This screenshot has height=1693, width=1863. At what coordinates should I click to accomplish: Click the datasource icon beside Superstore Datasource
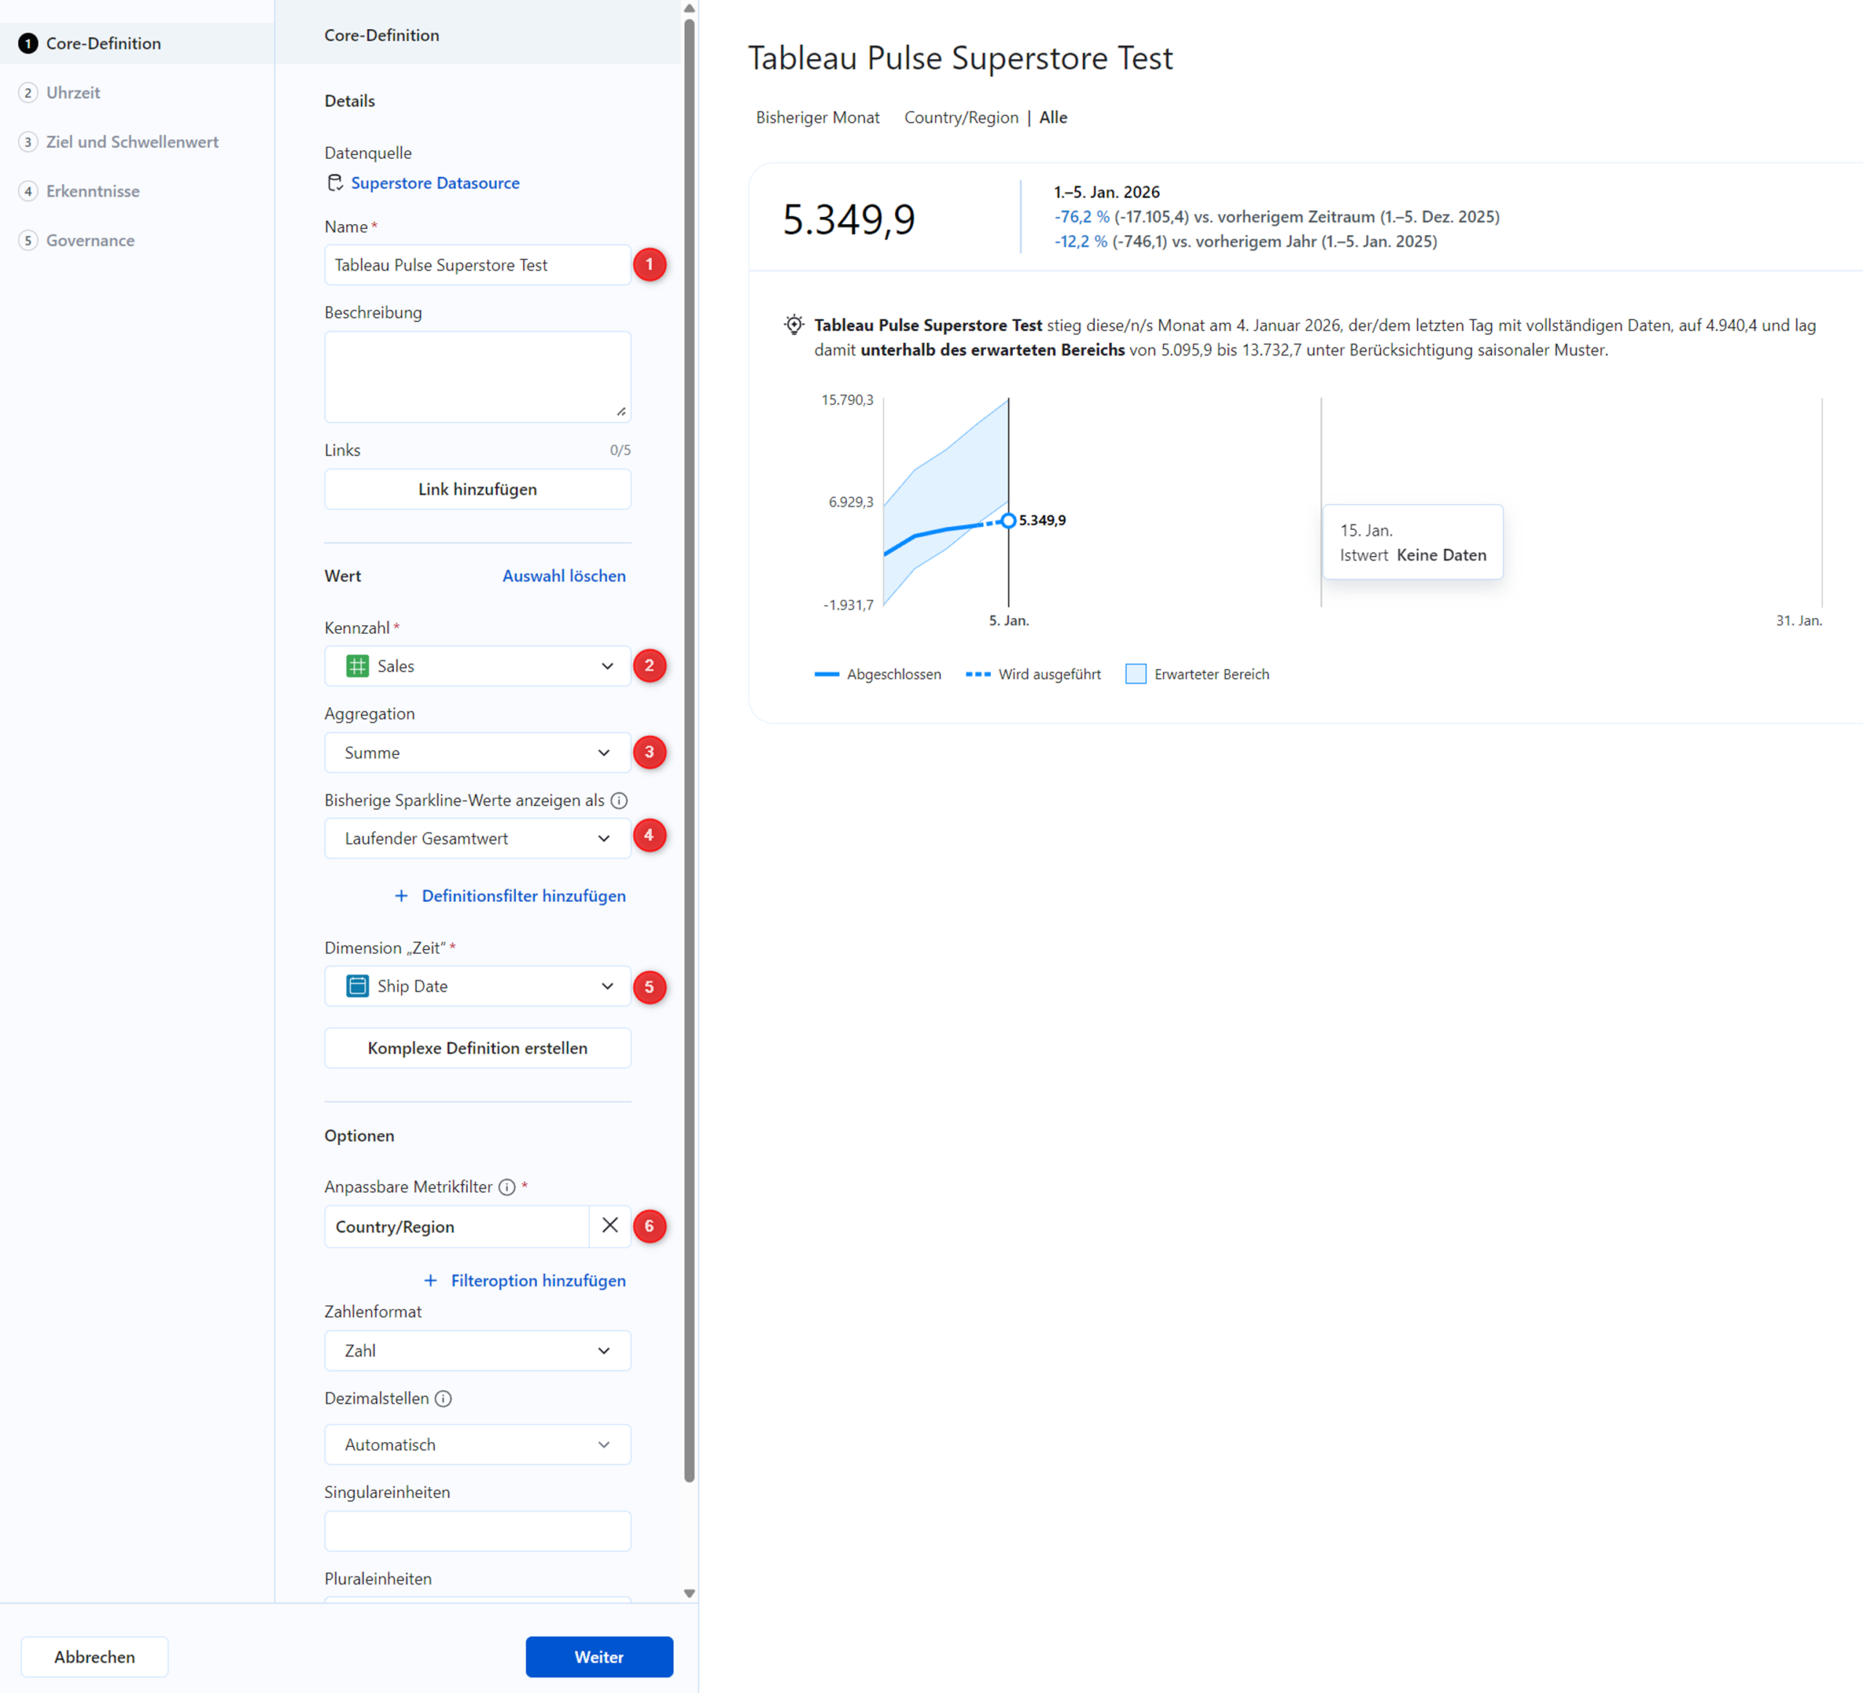[335, 183]
